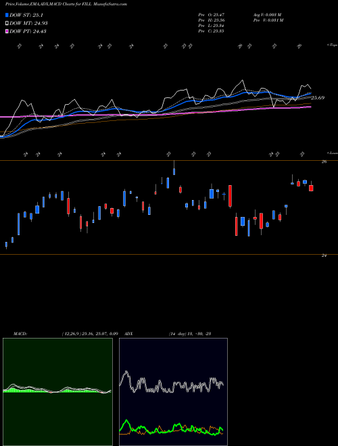338x446 pixels.
Task: Click the ADX '(14 day) 18, +30, -28' text
Action: click(x=190, y=334)
